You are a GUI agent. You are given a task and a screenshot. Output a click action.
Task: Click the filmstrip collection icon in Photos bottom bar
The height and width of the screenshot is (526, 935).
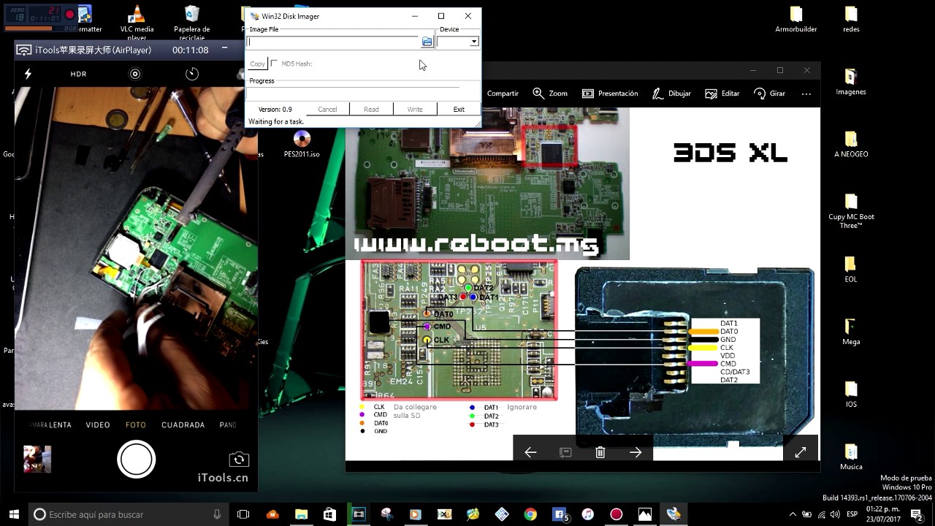565,452
